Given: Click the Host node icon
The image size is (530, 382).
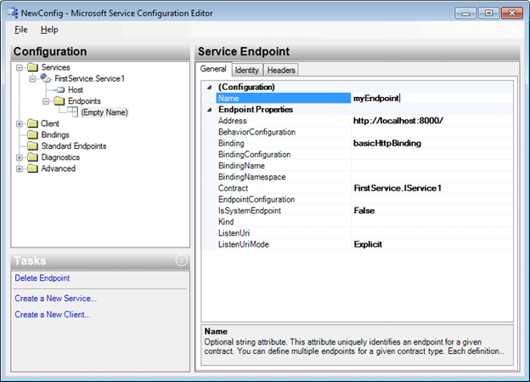Looking at the screenshot, I should (x=60, y=89).
